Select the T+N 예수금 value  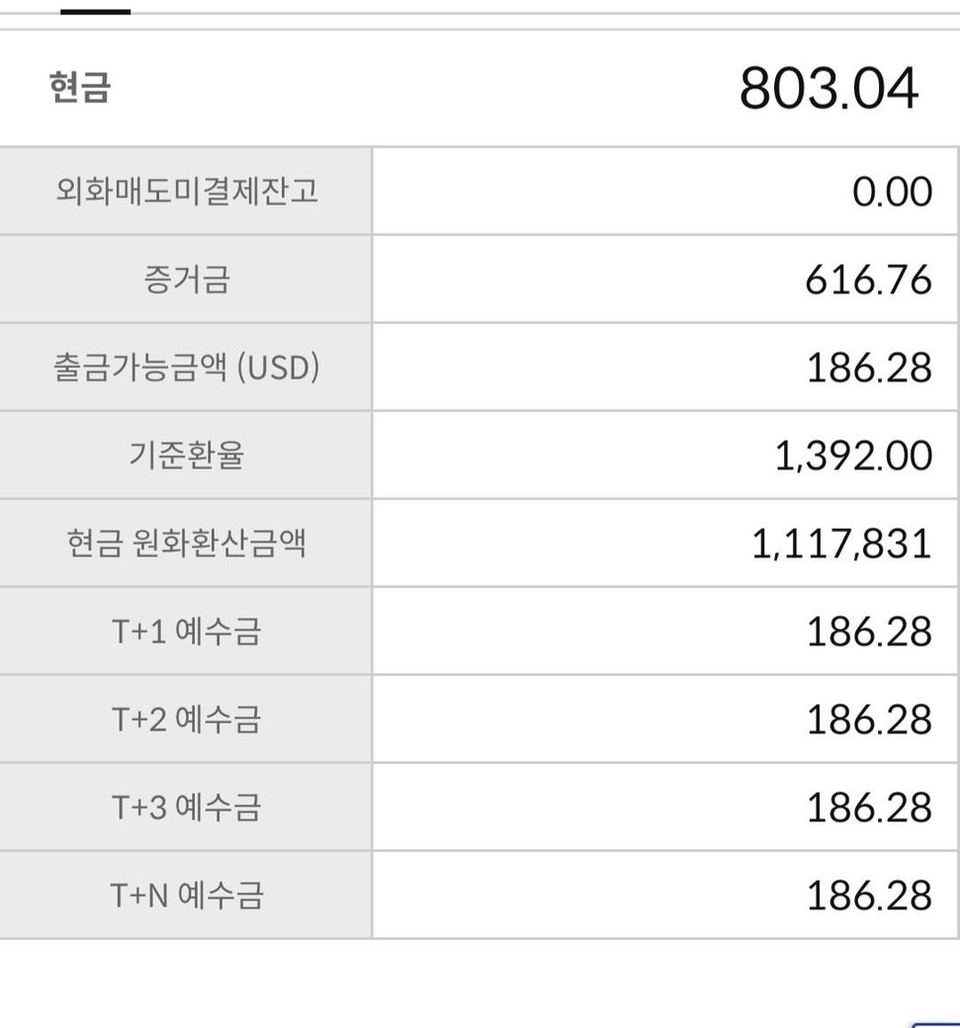coord(868,896)
